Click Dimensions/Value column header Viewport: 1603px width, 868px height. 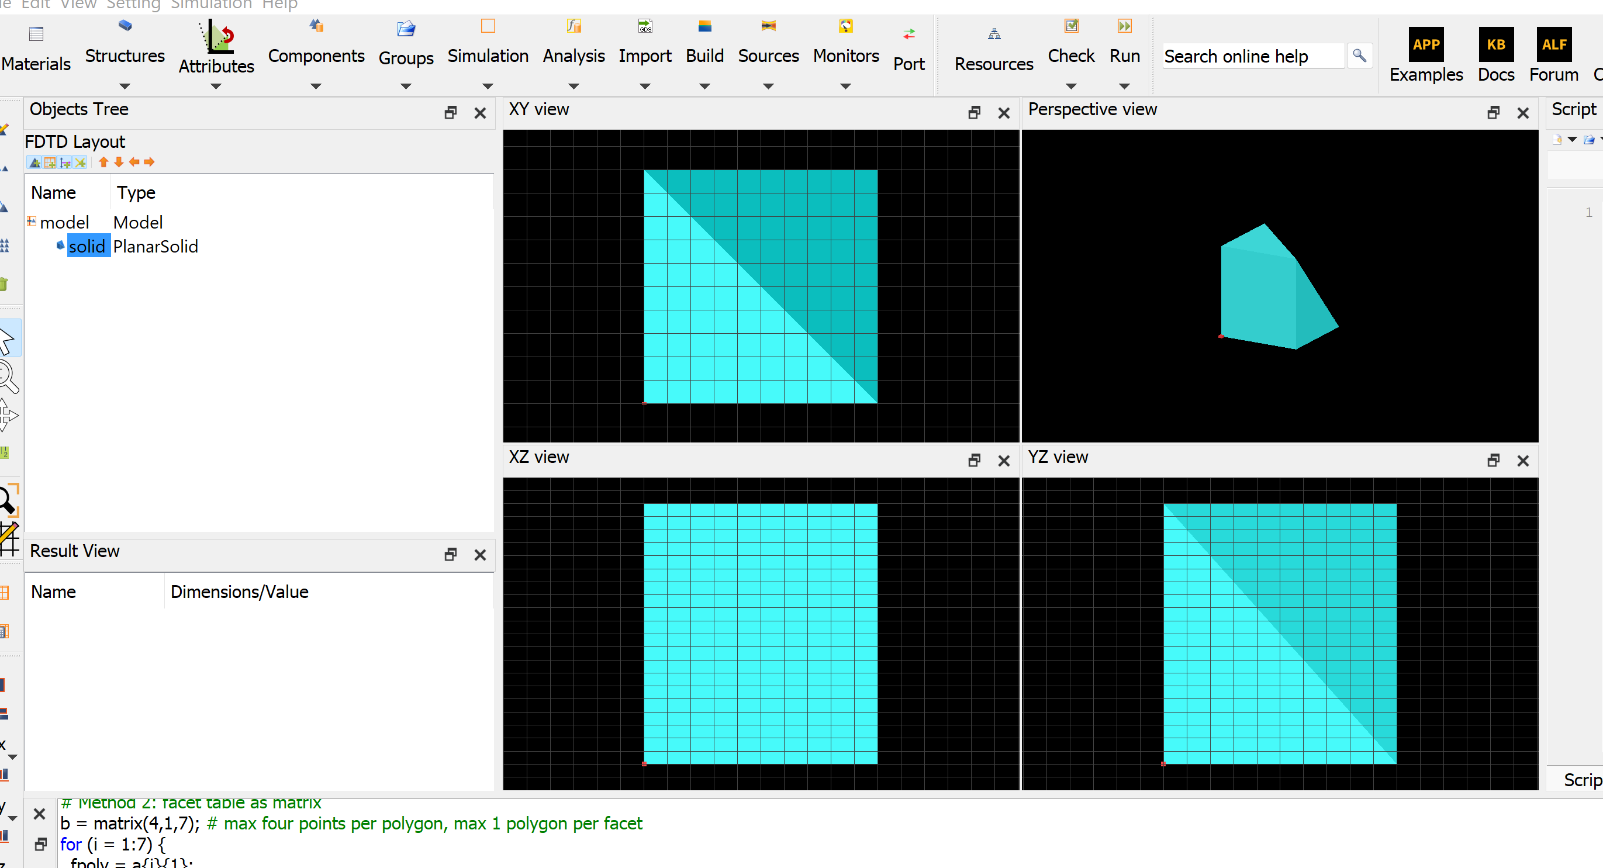pyautogui.click(x=240, y=592)
